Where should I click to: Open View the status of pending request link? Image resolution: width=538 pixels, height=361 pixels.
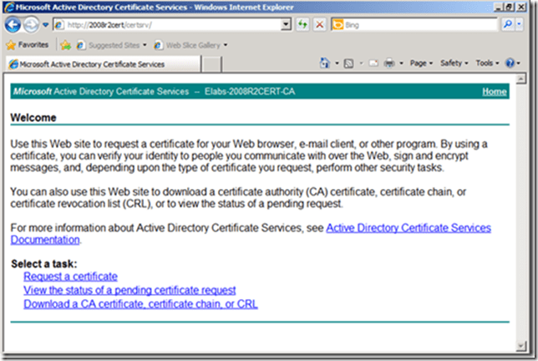coord(129,290)
